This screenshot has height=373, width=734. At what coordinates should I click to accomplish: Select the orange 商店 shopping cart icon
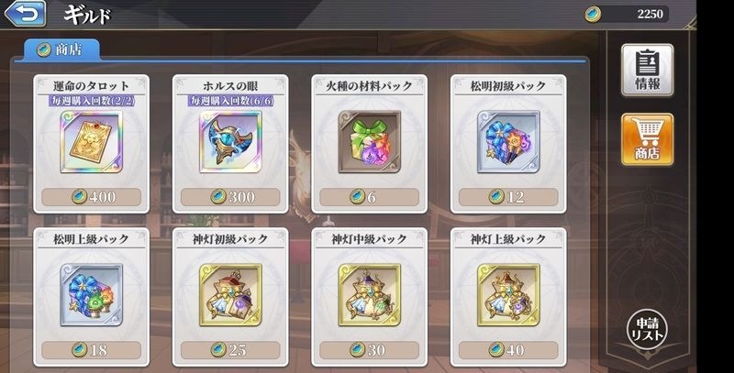coord(648,139)
